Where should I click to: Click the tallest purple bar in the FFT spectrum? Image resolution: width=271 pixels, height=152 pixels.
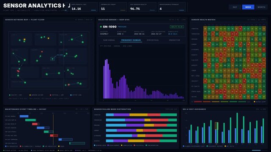tap(107, 79)
